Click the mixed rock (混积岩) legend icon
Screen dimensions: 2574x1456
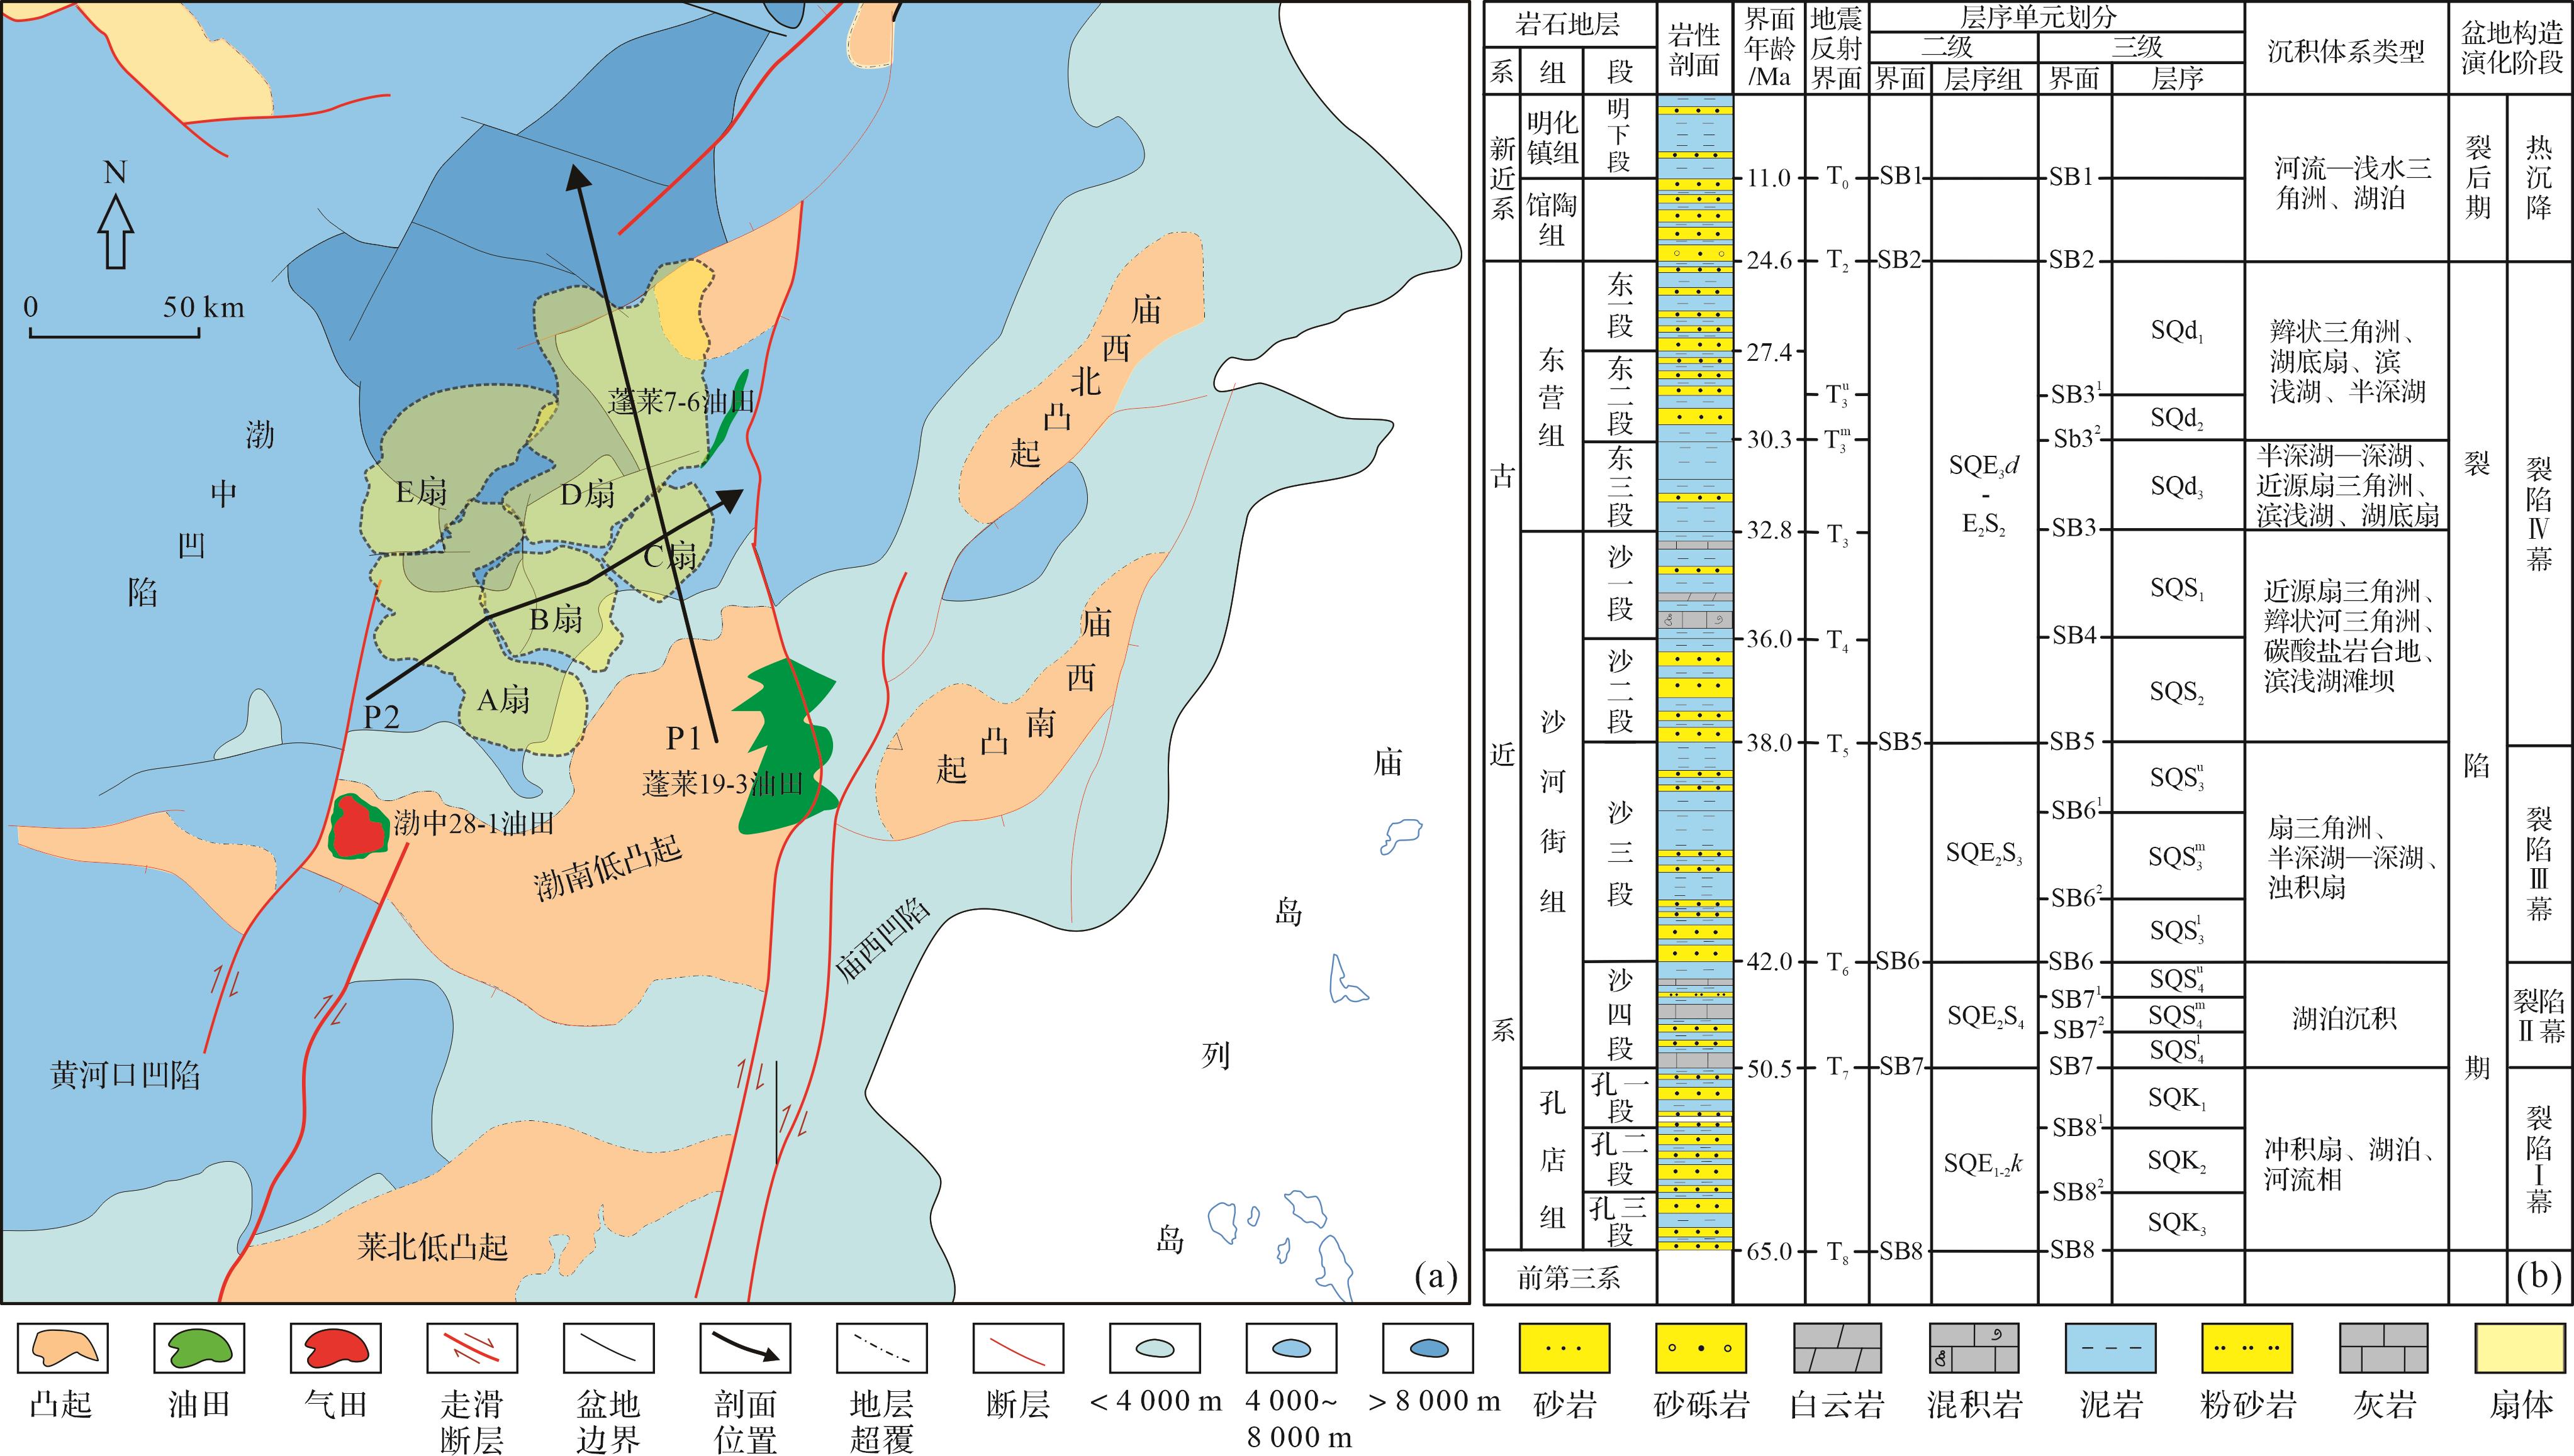tap(1974, 1348)
